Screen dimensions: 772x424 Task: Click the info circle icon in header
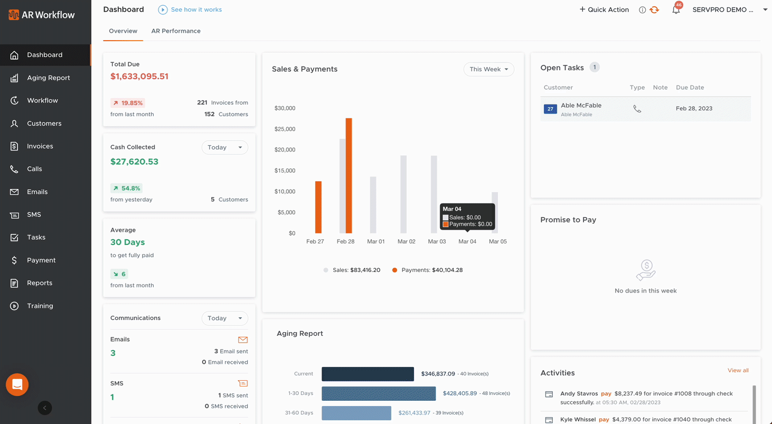[x=642, y=10]
